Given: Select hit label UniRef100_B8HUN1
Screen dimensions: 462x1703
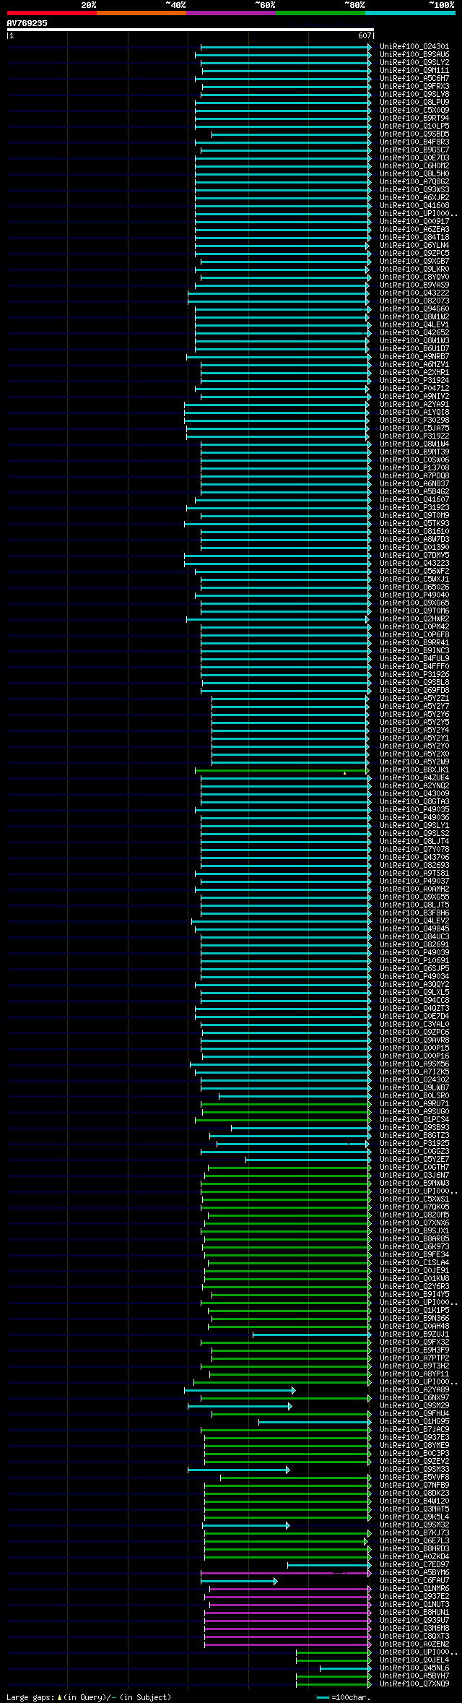Looking at the screenshot, I should click(414, 1612).
